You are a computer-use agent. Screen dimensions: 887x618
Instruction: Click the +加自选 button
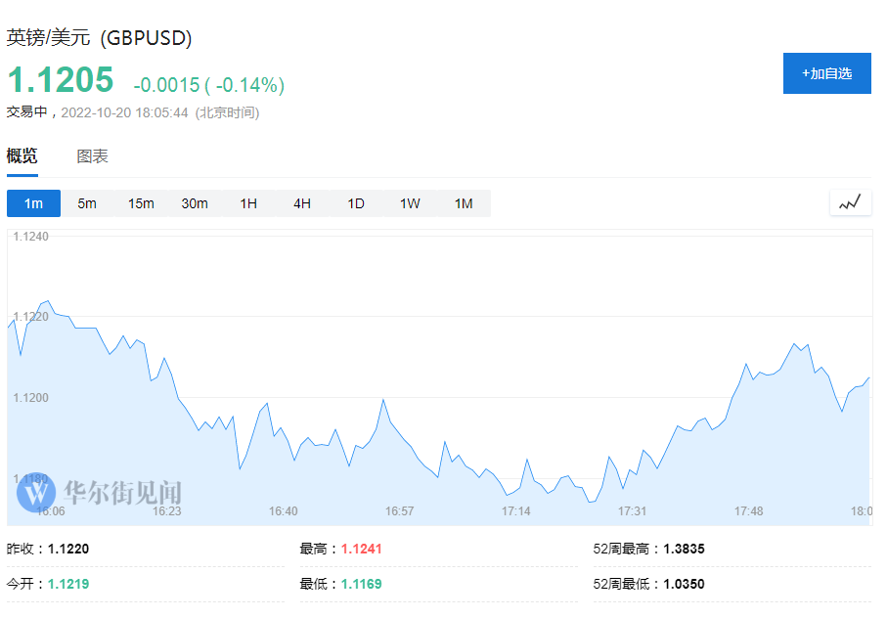point(826,73)
